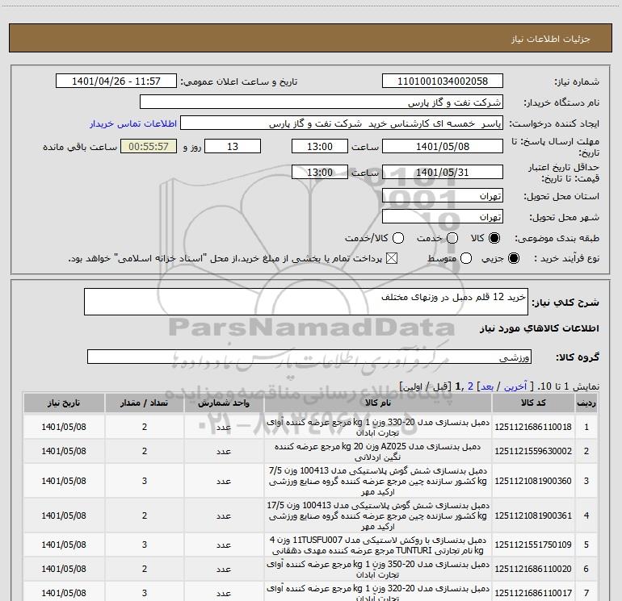Image resolution: width=622 pixels, height=601 pixels.
Task: Select the متوسط purchase type radio
Action: 466,258
